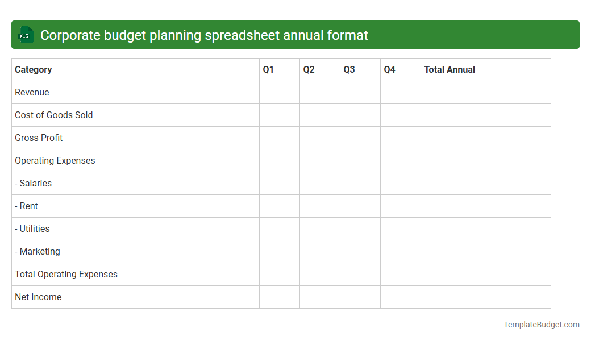Click the Revenue row label
591x341 pixels.
[32, 92]
